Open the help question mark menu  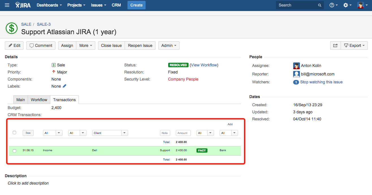click(x=334, y=5)
